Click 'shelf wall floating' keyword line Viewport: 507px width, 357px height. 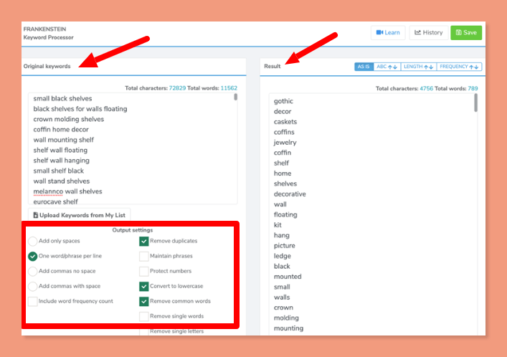coord(60,151)
